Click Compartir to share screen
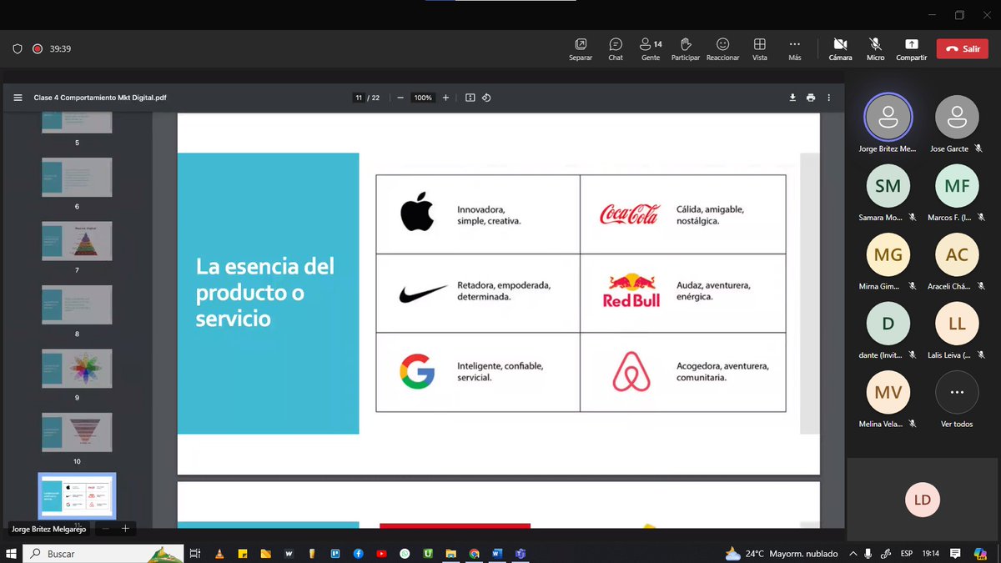This screenshot has height=563, width=1001. pyautogui.click(x=911, y=49)
